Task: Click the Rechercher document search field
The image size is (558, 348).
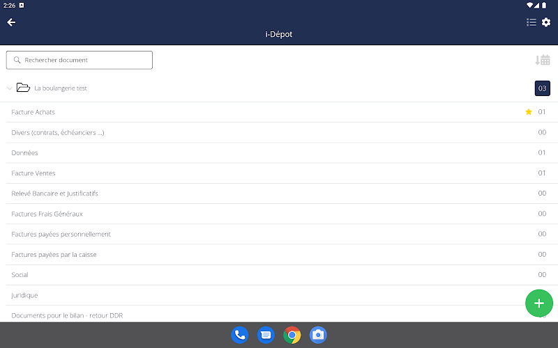Action: click(x=80, y=60)
